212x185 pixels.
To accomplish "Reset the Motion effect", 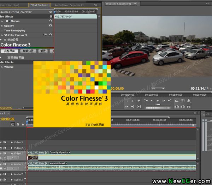I will point(50,21).
